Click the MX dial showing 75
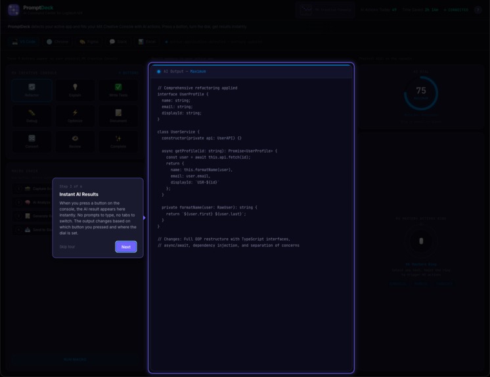 (421, 93)
